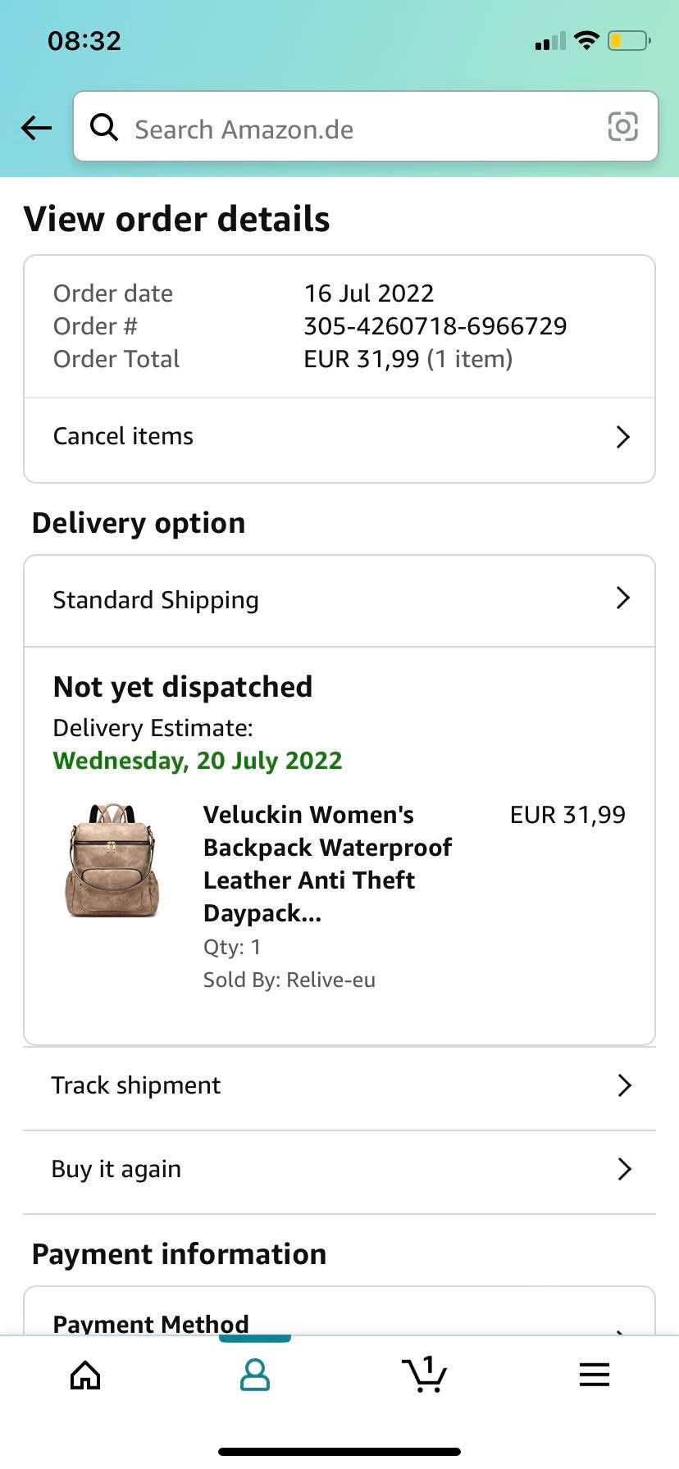The image size is (679, 1469).
Task: Go to the Home tab icon
Action: coord(85,1375)
